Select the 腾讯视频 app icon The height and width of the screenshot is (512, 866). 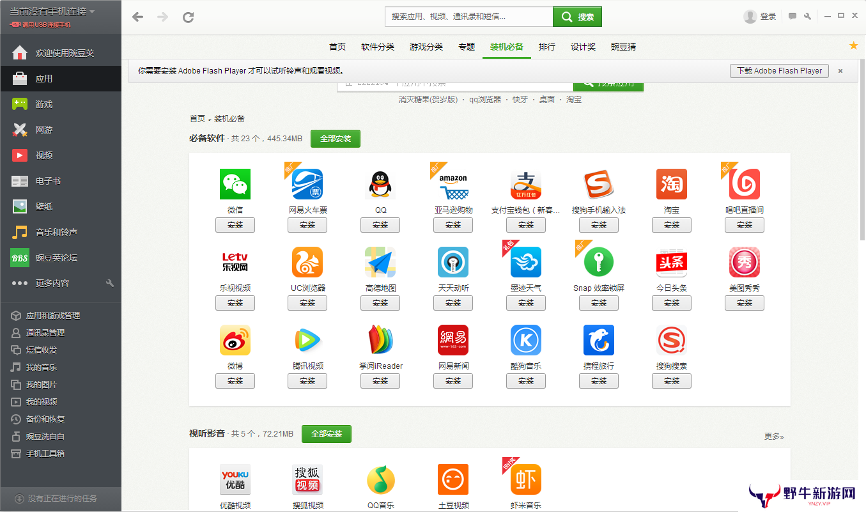(x=307, y=340)
